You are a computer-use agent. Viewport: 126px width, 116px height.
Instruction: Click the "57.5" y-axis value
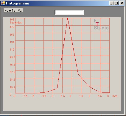(12, 72)
